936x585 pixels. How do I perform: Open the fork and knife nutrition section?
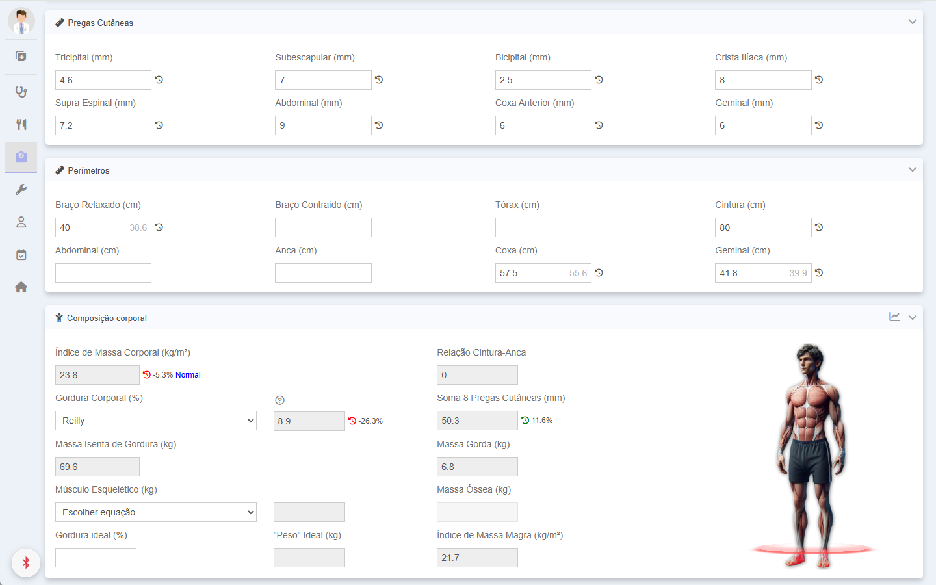(x=21, y=124)
